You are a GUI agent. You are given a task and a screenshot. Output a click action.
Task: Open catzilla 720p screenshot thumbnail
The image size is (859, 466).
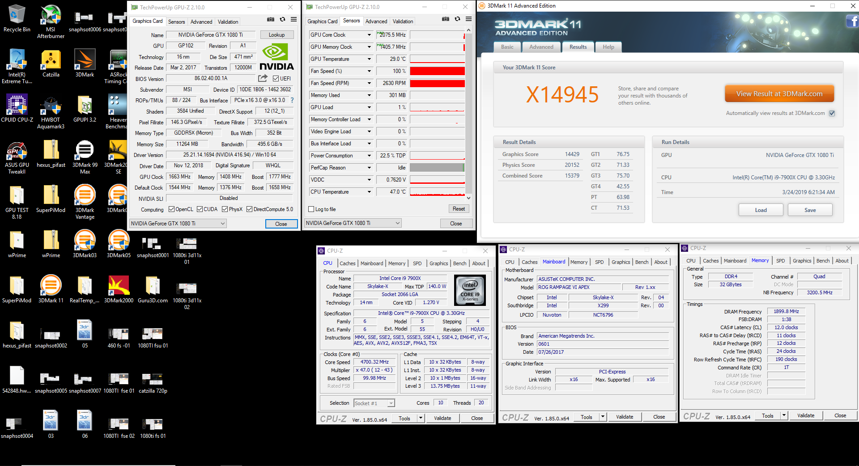[153, 383]
